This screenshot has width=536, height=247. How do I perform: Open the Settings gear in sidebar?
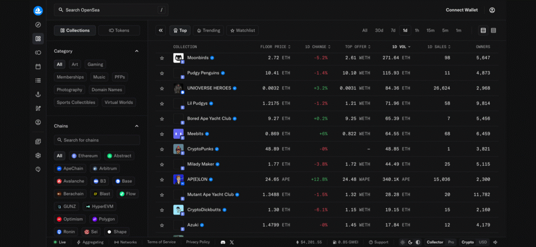pyautogui.click(x=38, y=156)
